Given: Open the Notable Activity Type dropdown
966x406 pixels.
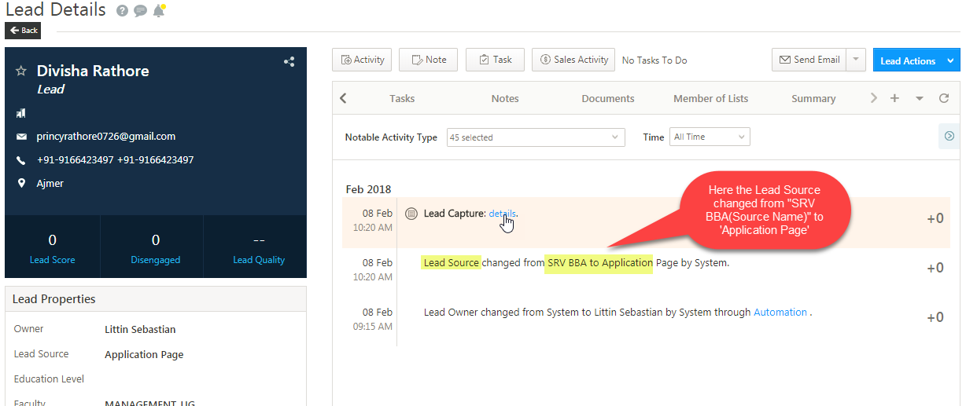Looking at the screenshot, I should point(536,137).
